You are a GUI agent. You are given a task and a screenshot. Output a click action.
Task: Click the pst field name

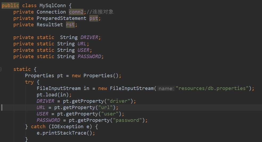(94, 18)
